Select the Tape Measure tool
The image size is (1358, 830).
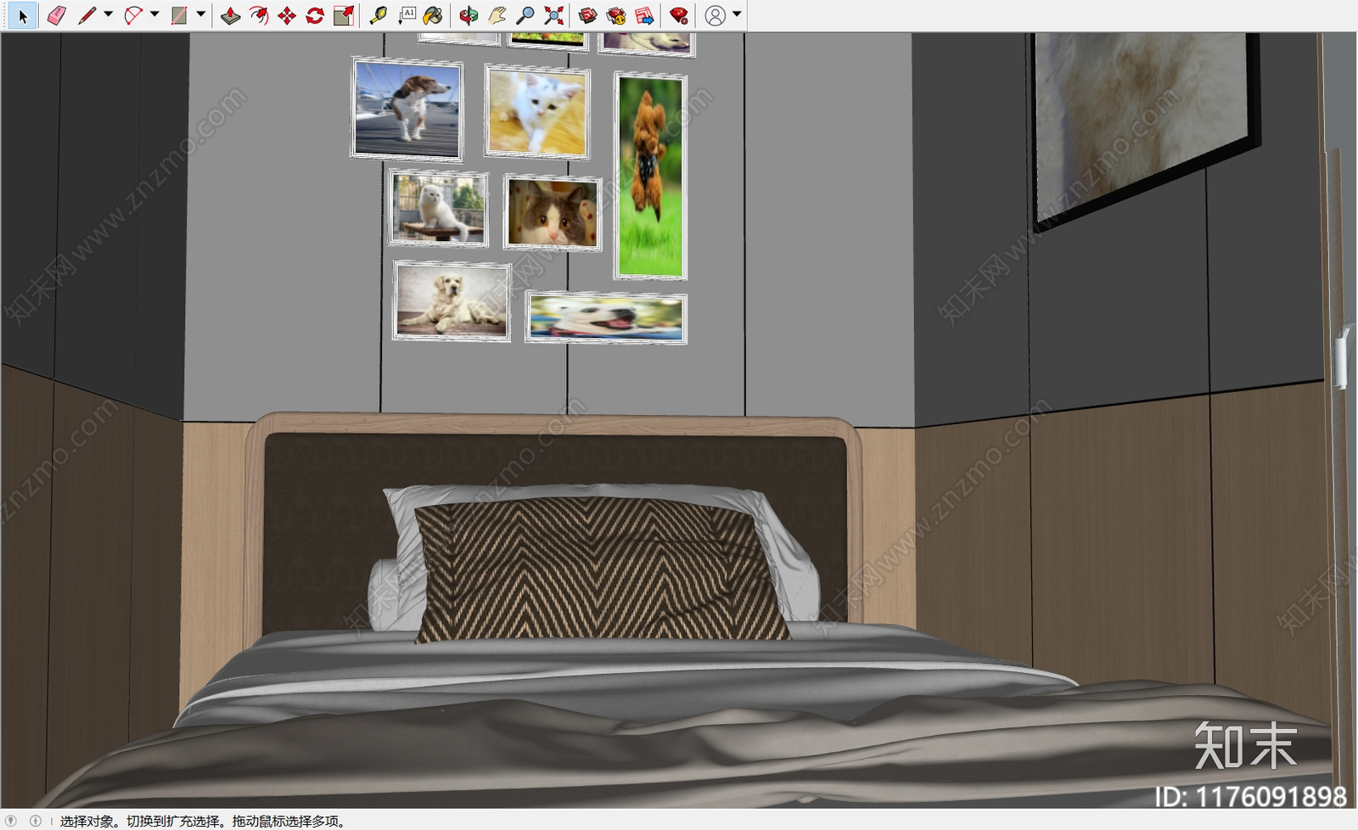point(378,15)
